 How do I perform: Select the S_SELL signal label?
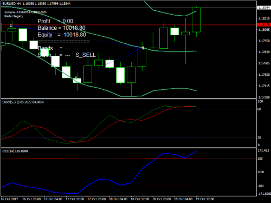pyautogui.click(x=86, y=55)
